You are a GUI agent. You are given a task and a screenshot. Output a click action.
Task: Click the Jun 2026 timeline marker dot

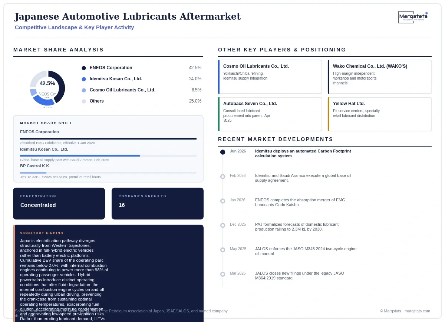(x=222, y=152)
